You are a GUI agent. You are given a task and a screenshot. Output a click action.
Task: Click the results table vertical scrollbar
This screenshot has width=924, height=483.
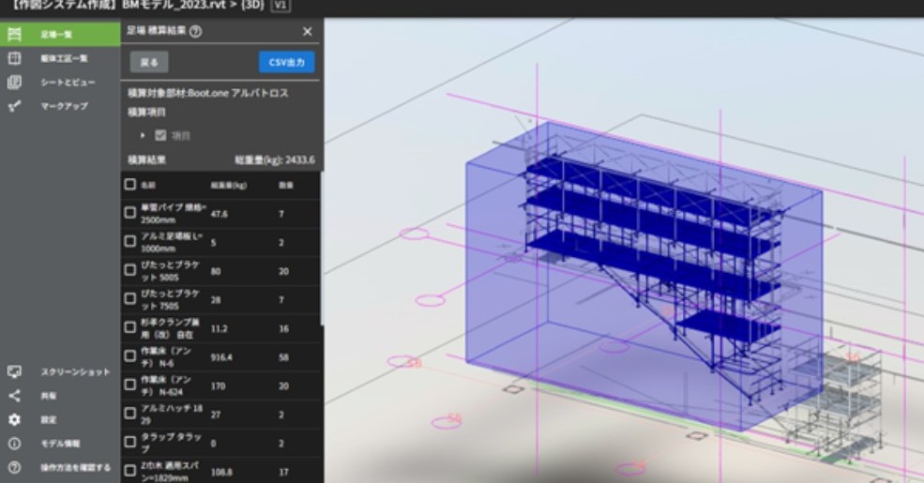[x=322, y=248]
